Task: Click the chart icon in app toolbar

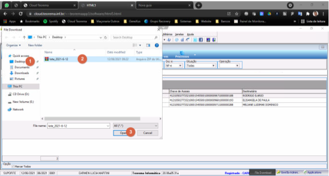Action: (182, 40)
